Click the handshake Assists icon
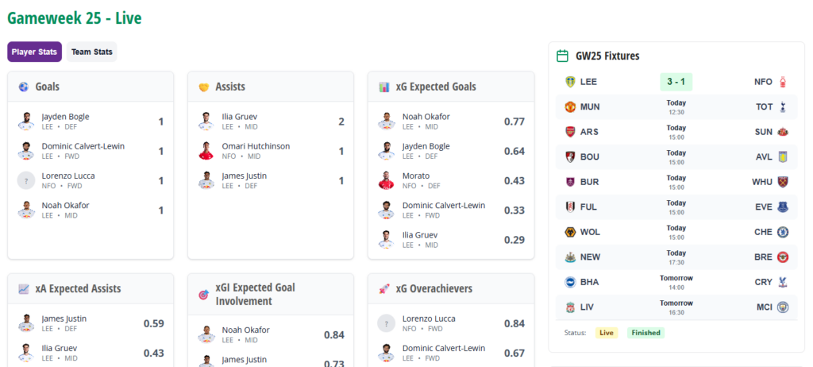Image resolution: width=813 pixels, height=367 pixels. click(x=204, y=87)
